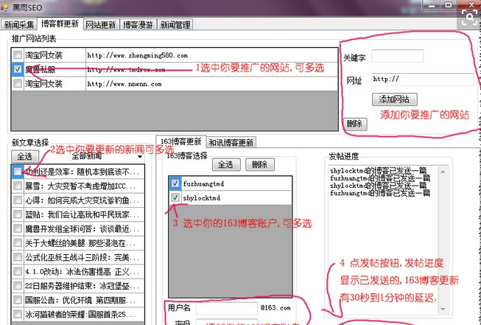481x325 pixels.
Task: Check the 4.1.0改动：冰法伤害提高 article
Action: click(x=18, y=271)
